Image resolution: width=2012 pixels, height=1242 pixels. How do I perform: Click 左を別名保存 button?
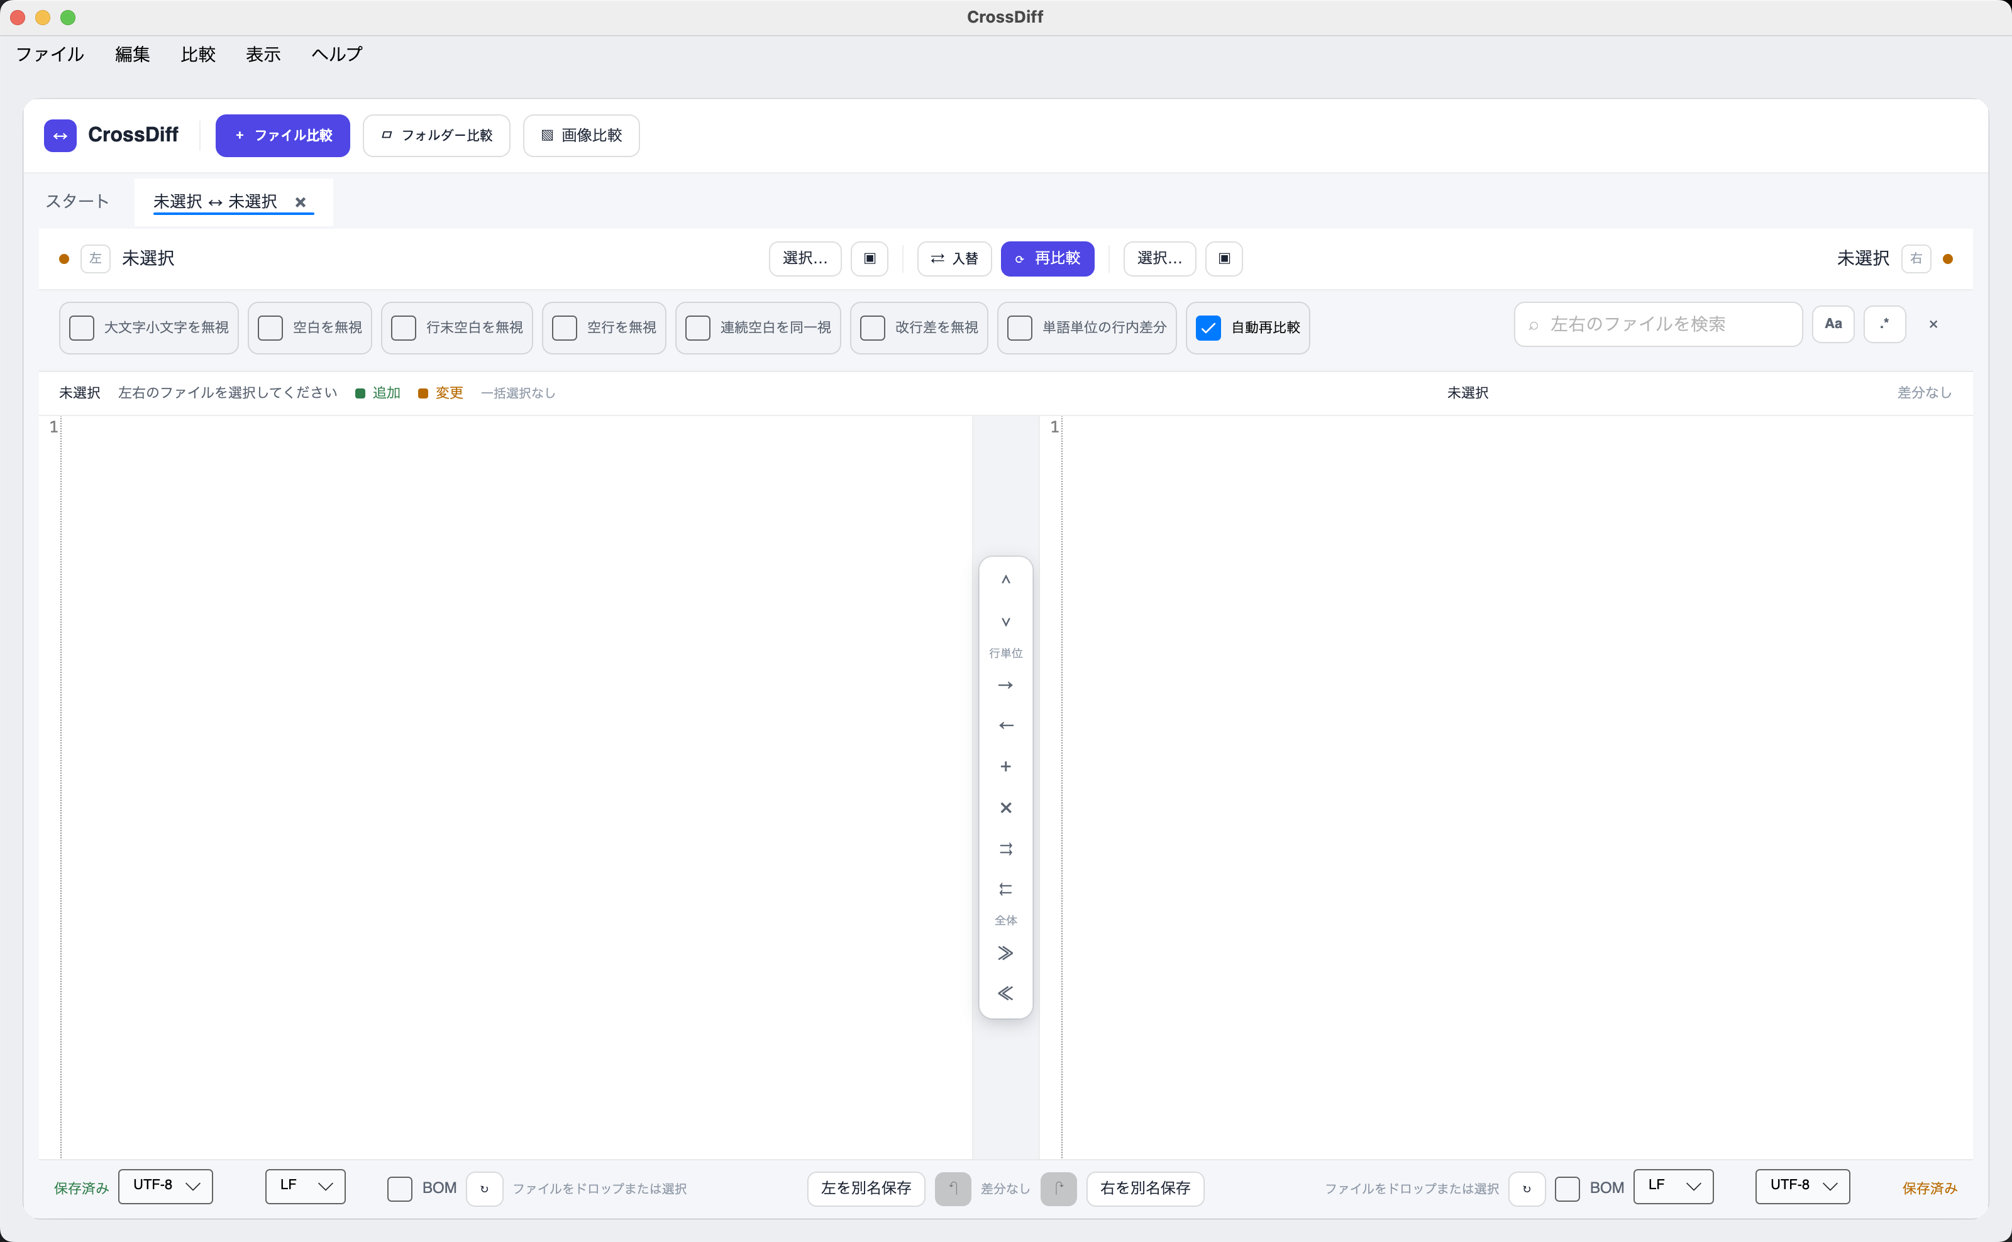coord(866,1189)
